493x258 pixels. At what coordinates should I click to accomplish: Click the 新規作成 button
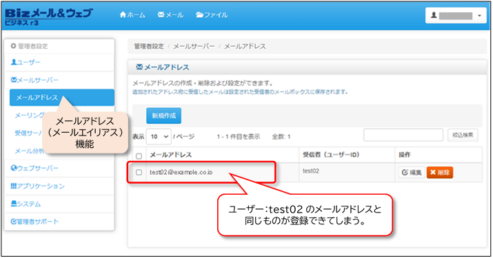(x=164, y=116)
